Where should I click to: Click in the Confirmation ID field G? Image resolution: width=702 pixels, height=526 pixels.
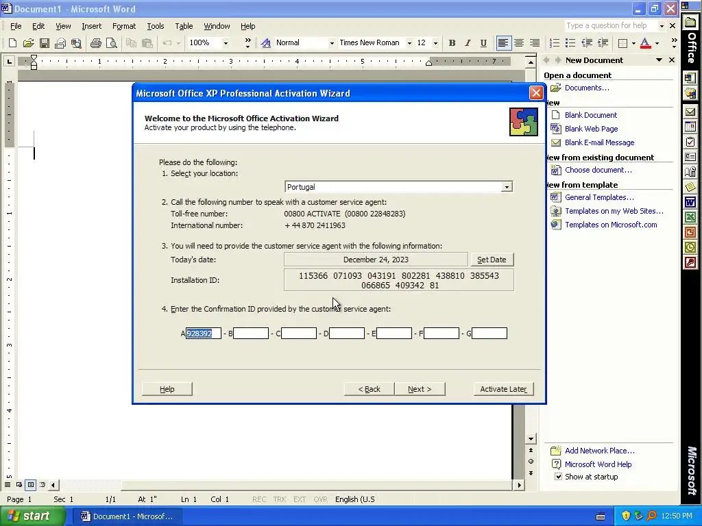pyautogui.click(x=489, y=334)
